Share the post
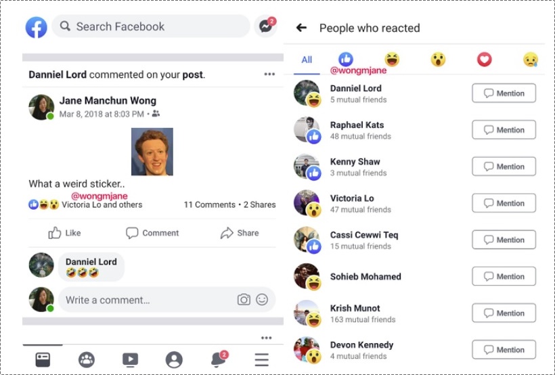Screen dimensions: 555x375 240,233
